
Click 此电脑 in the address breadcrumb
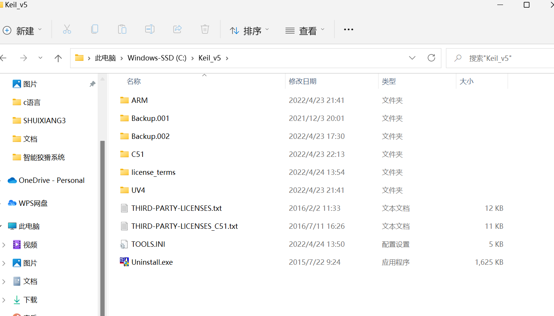(x=105, y=58)
